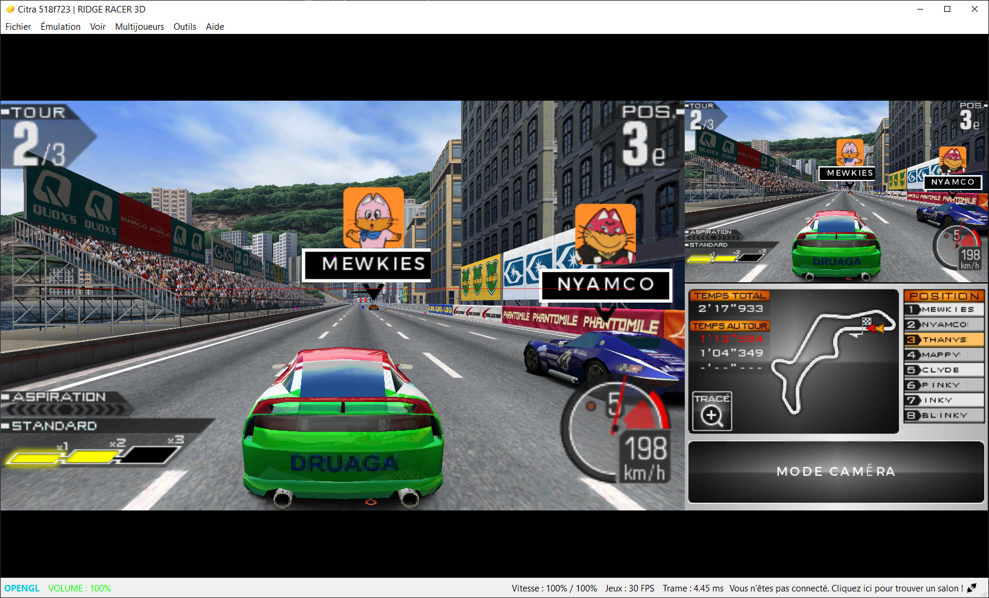Select BLINKY in position list
This screenshot has width=989, height=598.
click(944, 416)
